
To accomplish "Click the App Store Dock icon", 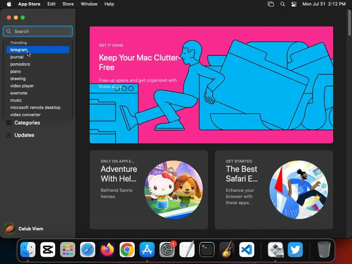I will tap(147, 250).
